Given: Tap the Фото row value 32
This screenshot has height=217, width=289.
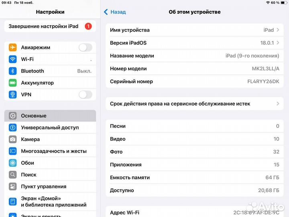Looking at the screenshot, I should (276, 151).
